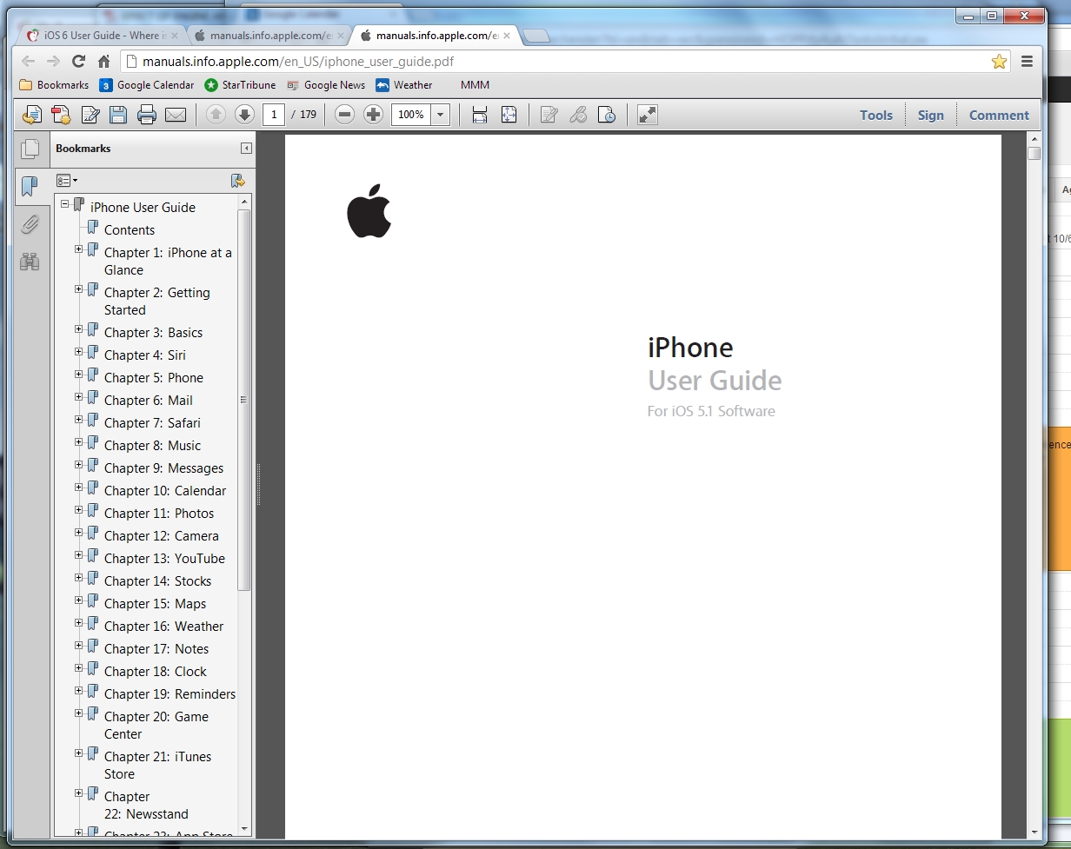The height and width of the screenshot is (849, 1071).
Task: Click the new bookmark icon
Action: pos(237,181)
